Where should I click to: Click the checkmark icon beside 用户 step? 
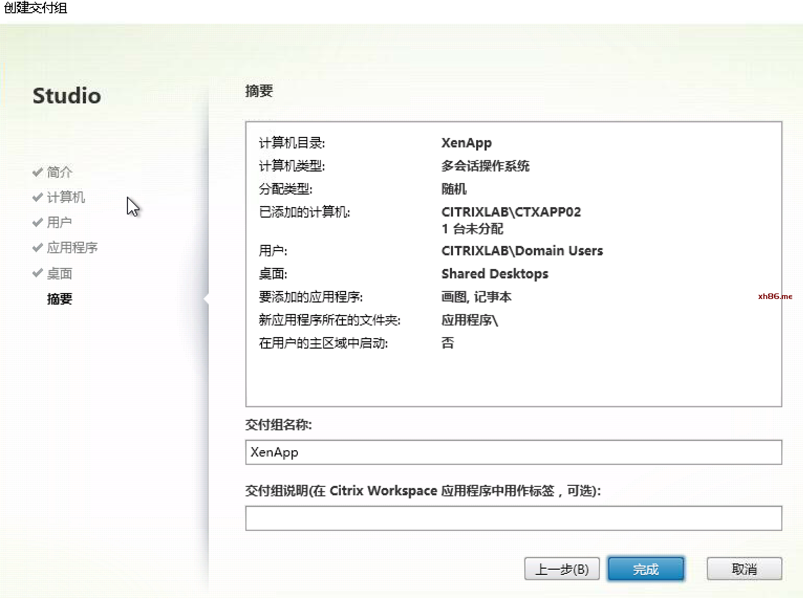(37, 222)
